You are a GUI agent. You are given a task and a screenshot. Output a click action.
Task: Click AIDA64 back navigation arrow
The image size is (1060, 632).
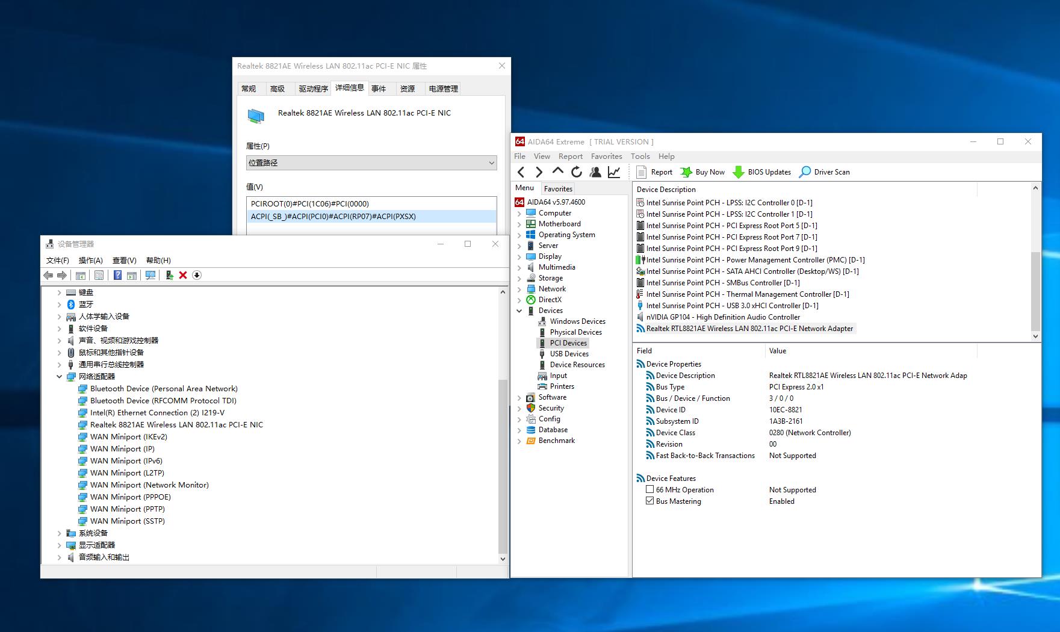521,172
